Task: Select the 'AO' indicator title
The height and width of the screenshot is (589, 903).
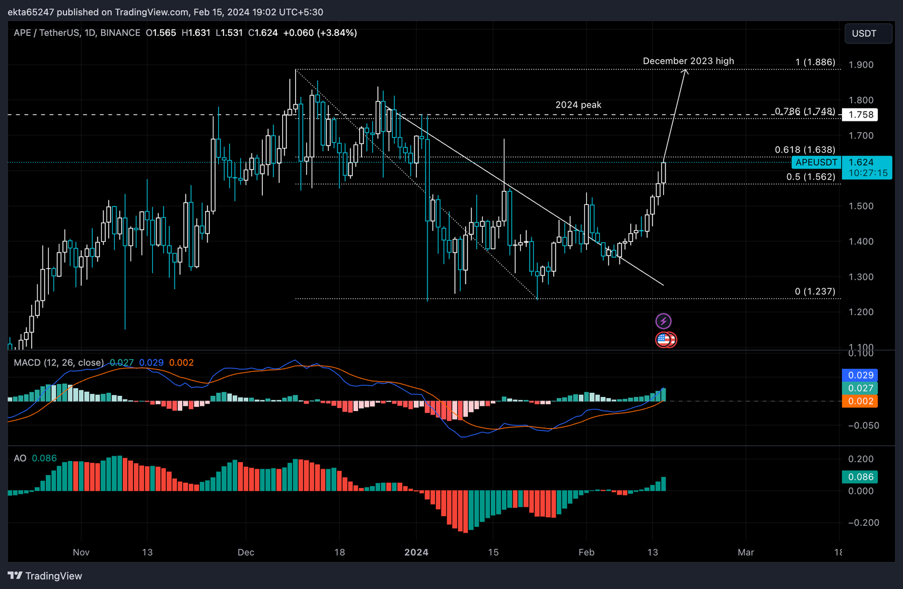Action: pos(20,458)
